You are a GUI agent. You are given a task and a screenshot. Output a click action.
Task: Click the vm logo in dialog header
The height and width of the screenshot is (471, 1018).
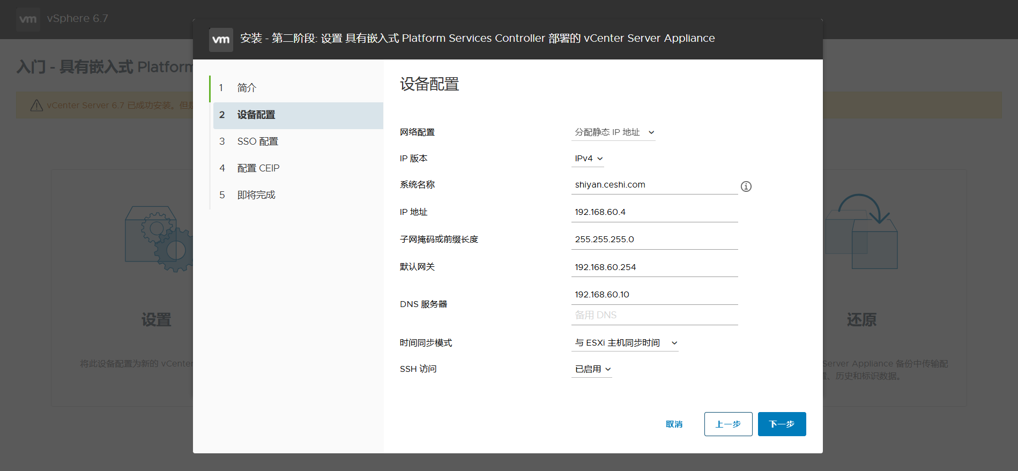pyautogui.click(x=221, y=40)
